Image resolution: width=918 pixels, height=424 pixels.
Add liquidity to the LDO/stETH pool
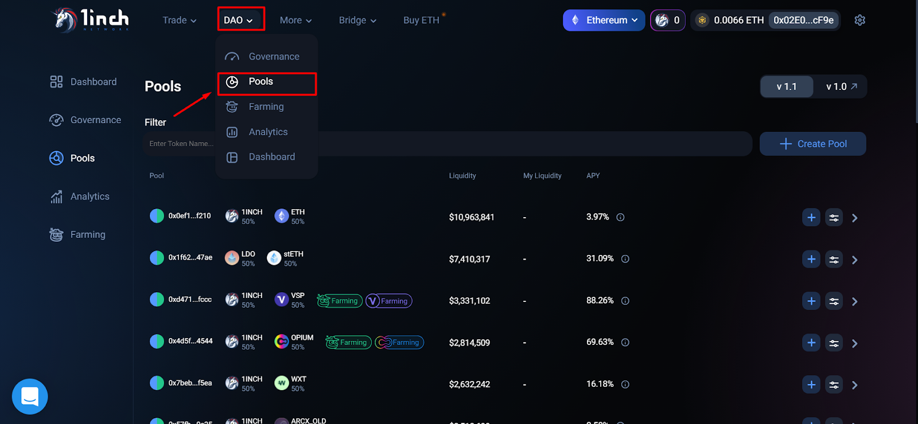coord(811,260)
